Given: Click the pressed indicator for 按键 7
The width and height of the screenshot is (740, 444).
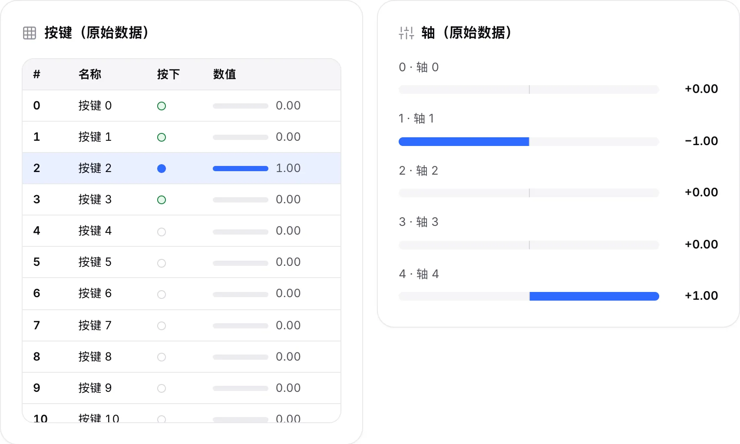Looking at the screenshot, I should [x=162, y=326].
